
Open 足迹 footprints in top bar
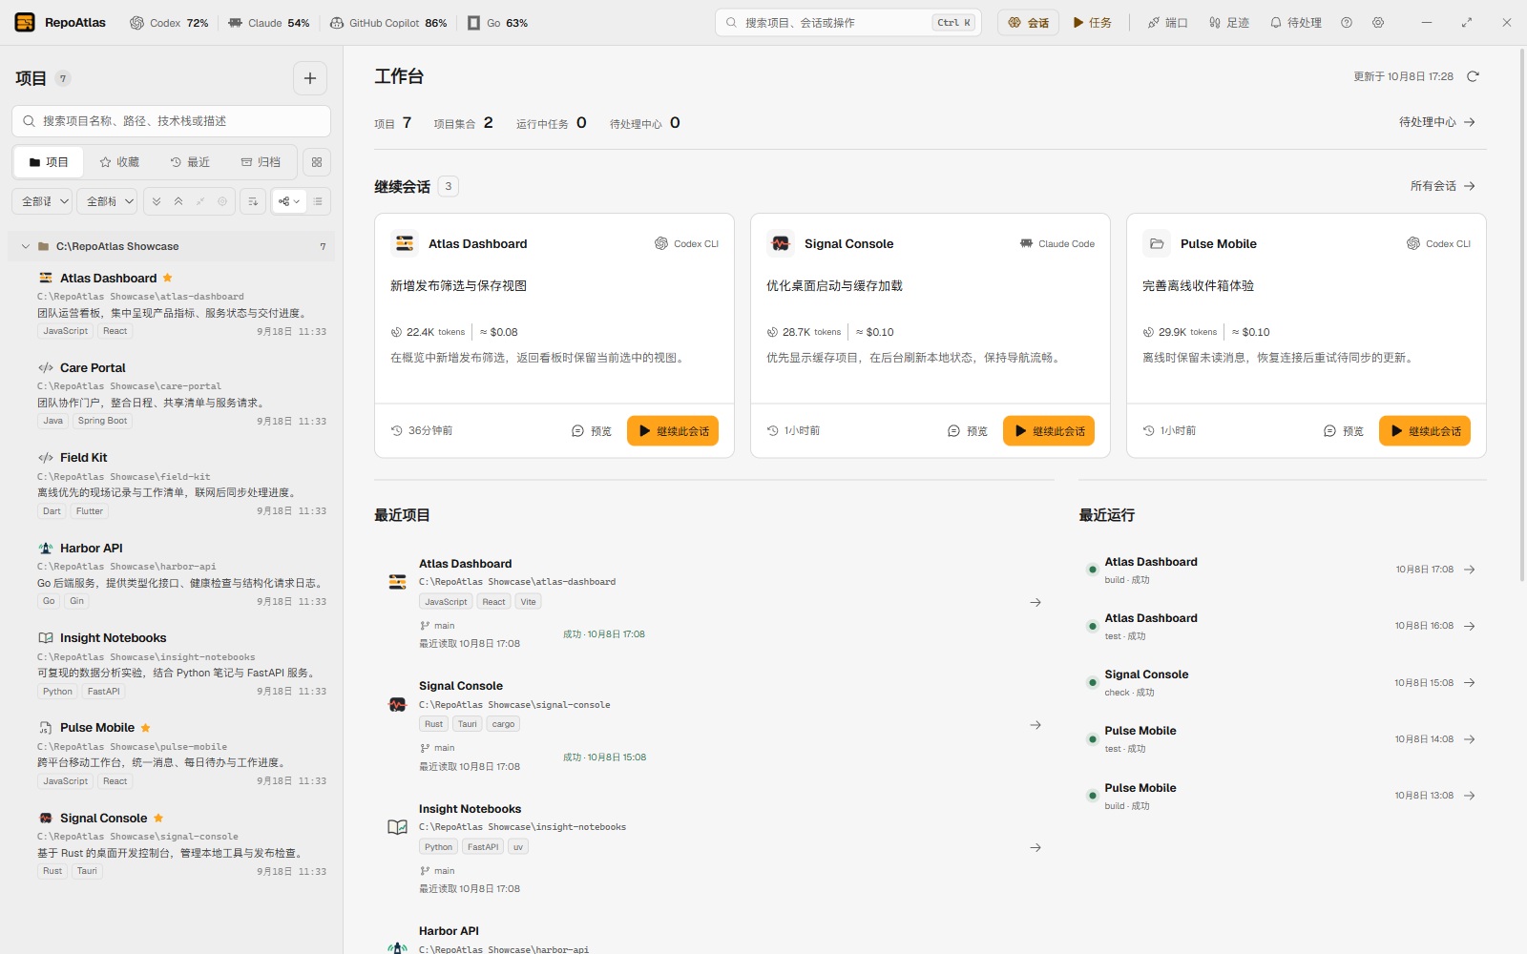[1229, 23]
